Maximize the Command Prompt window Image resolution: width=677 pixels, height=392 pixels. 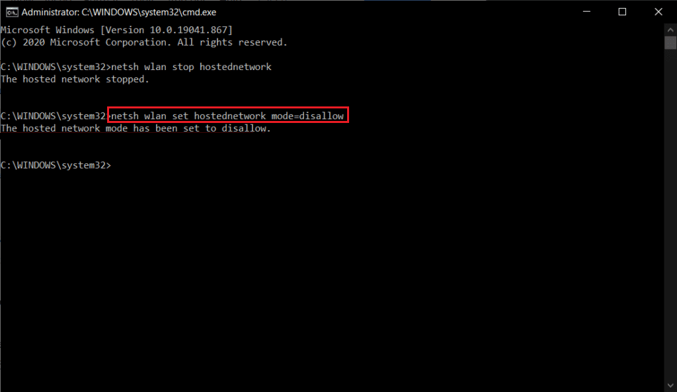(x=622, y=12)
